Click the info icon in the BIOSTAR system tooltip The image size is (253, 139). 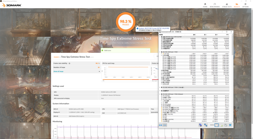[x=137, y=28]
